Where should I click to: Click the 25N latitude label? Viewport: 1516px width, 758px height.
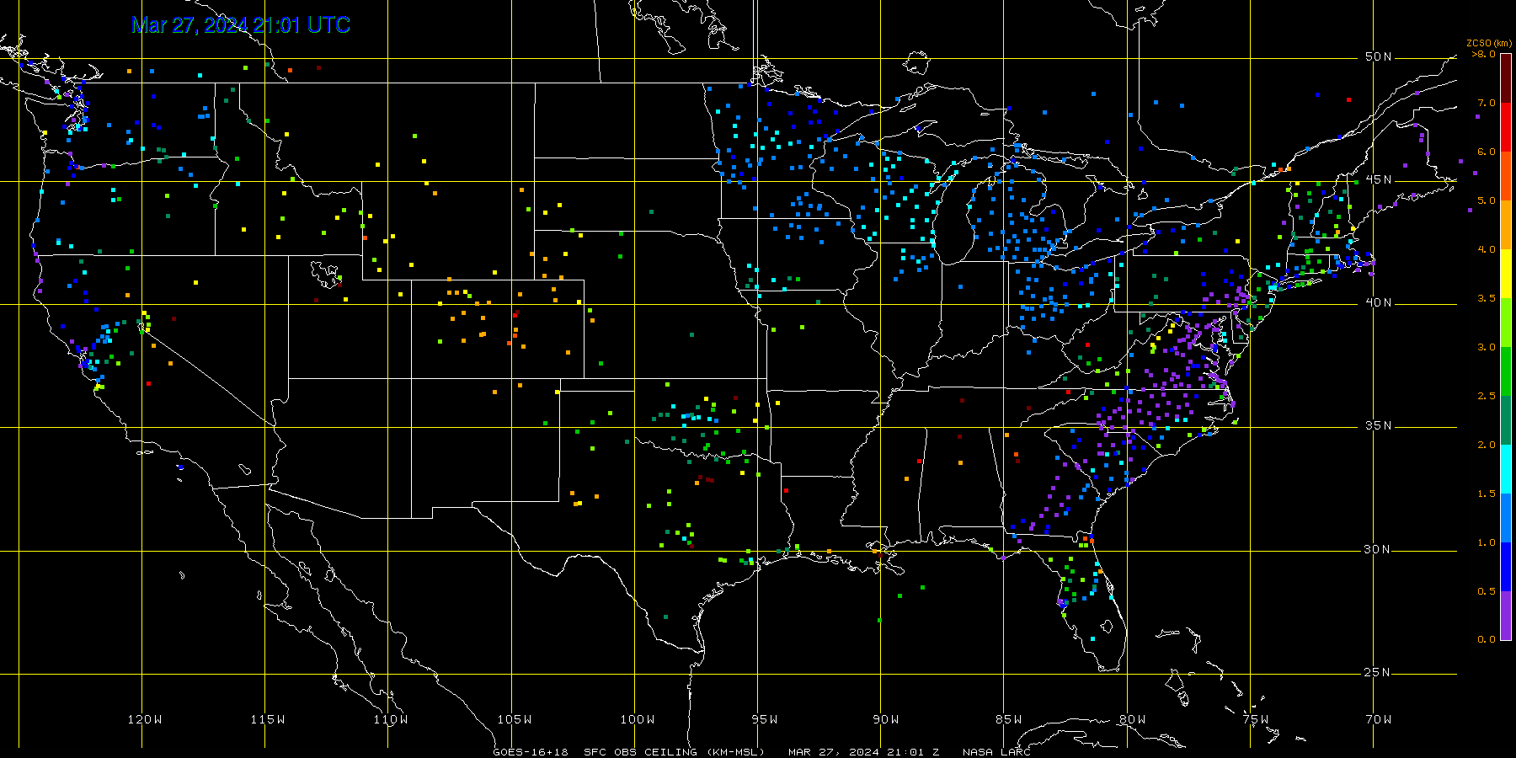pos(1379,672)
